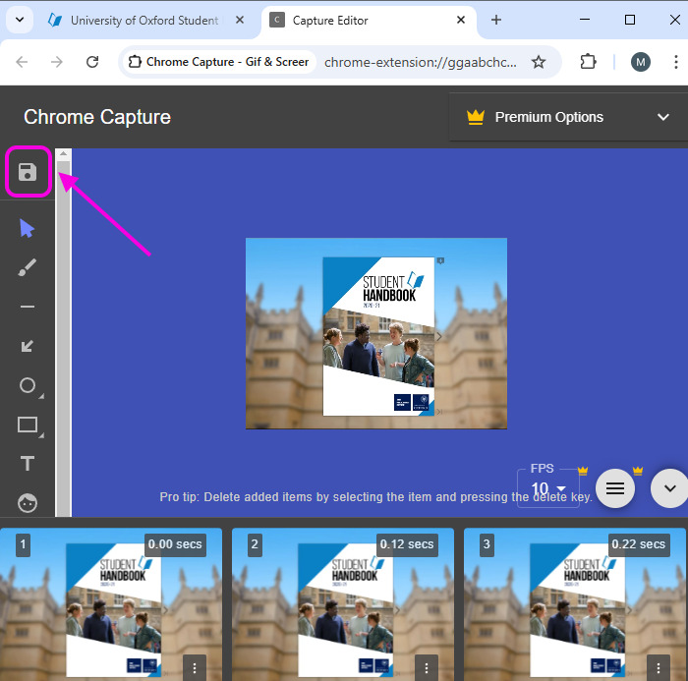Click Chrome Capture extension chip in address bar
The image size is (688, 681).
coord(218,62)
